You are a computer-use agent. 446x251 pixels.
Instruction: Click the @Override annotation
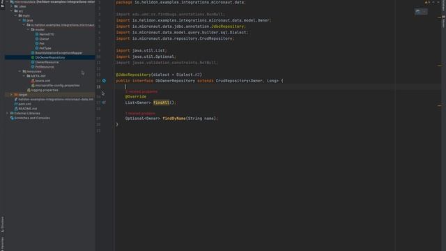click(136, 97)
